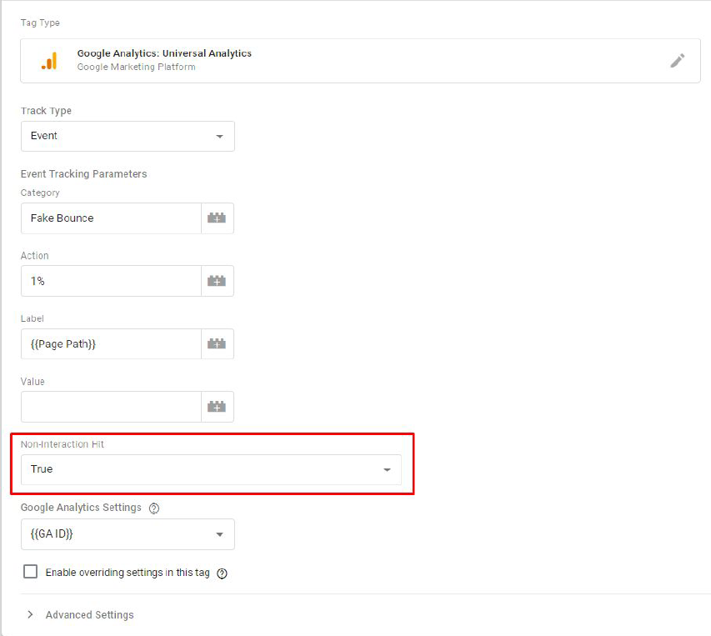
Task: Click the Google Analytics logo icon
Action: pos(49,61)
